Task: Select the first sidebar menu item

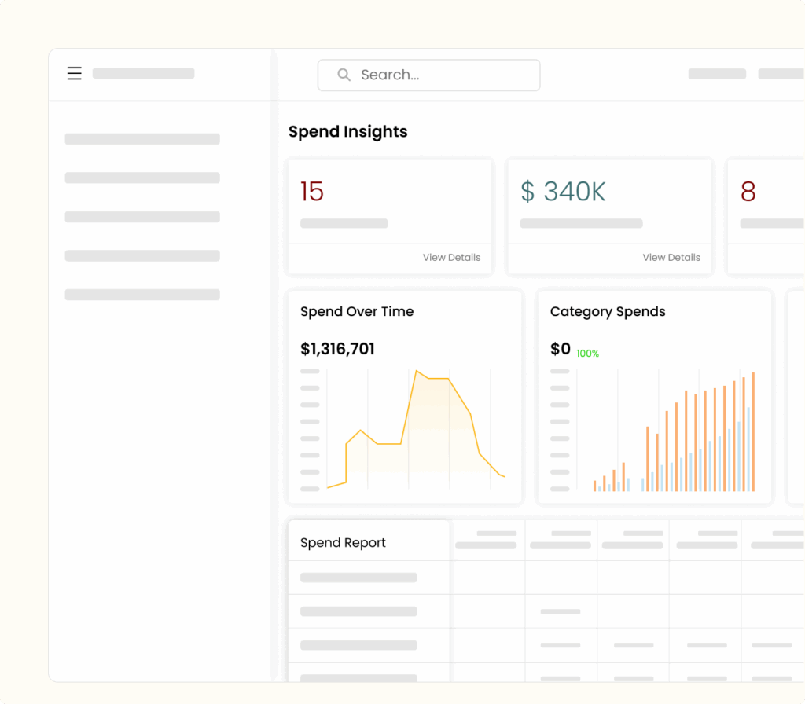Action: point(142,139)
